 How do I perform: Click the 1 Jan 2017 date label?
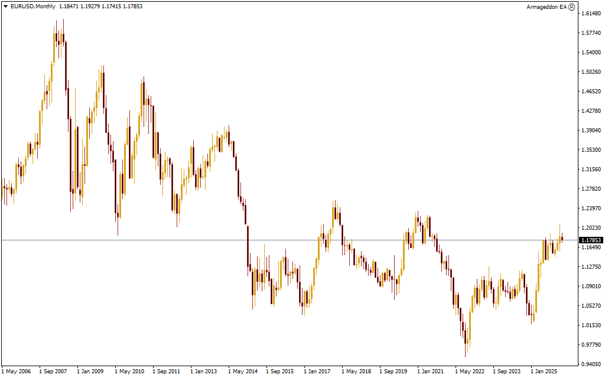tap(317, 372)
